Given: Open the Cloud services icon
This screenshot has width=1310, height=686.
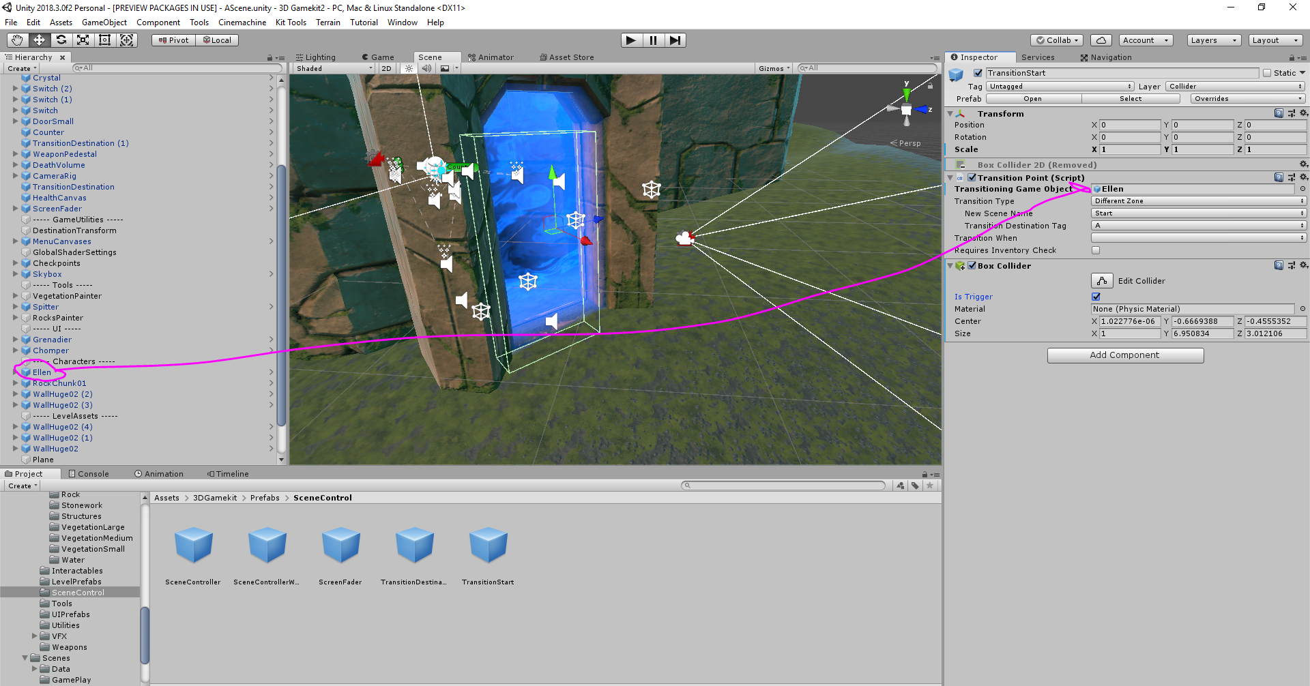Looking at the screenshot, I should click(x=1101, y=40).
